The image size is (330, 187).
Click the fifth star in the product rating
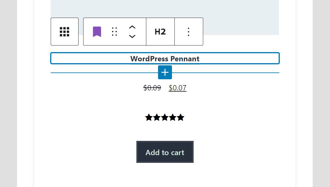click(x=181, y=117)
